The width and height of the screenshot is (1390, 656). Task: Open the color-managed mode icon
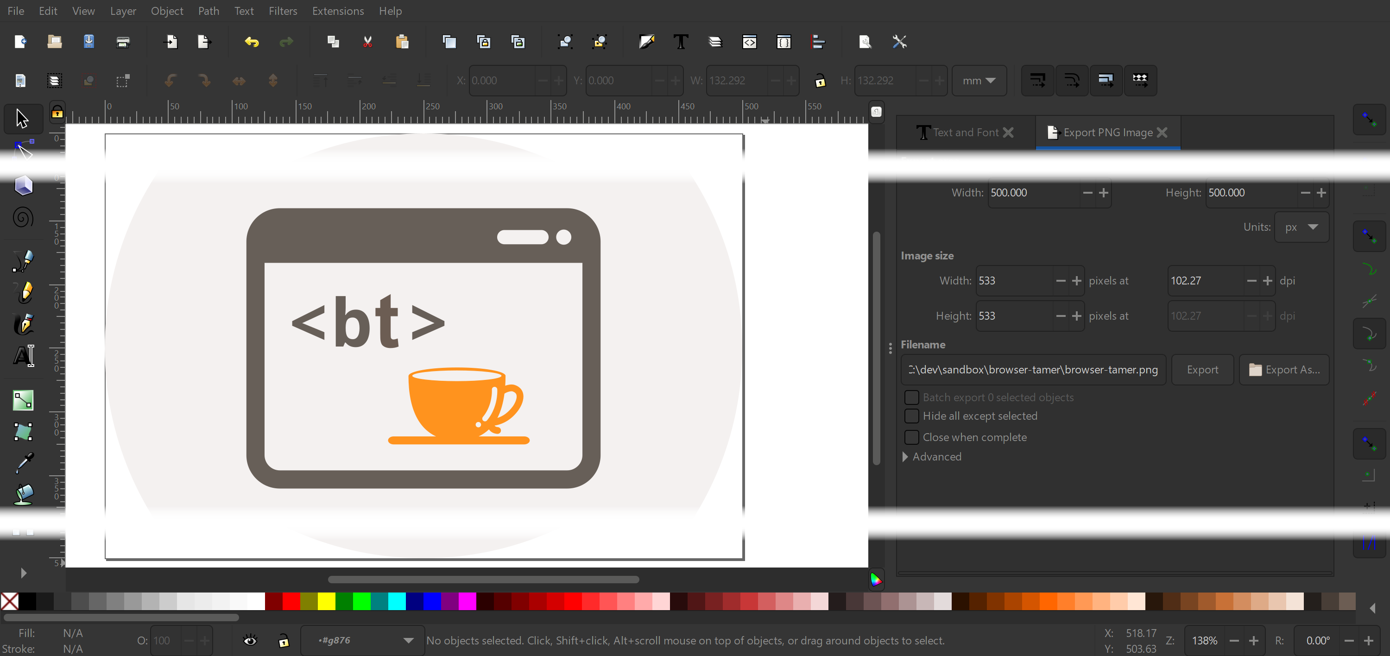[x=876, y=580]
